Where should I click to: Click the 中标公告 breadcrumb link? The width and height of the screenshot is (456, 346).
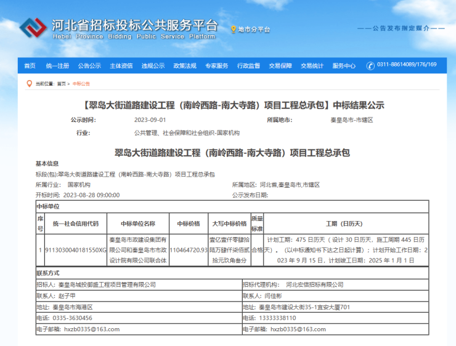click(81, 84)
